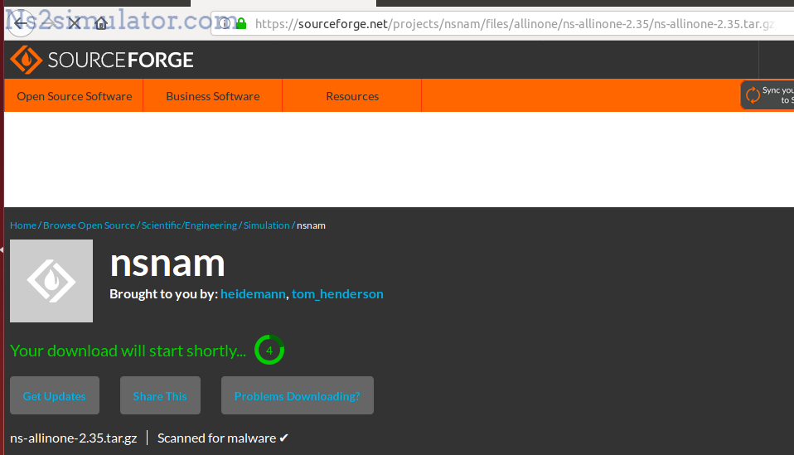
Task: Stop page loading with the X button
Action: click(75, 23)
